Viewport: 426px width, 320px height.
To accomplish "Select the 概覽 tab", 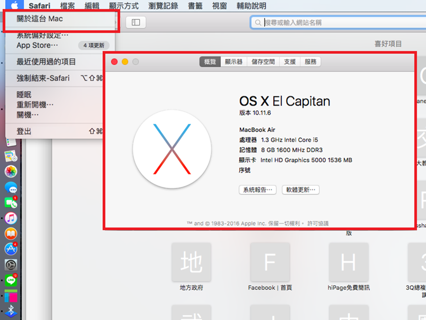I will (x=210, y=62).
